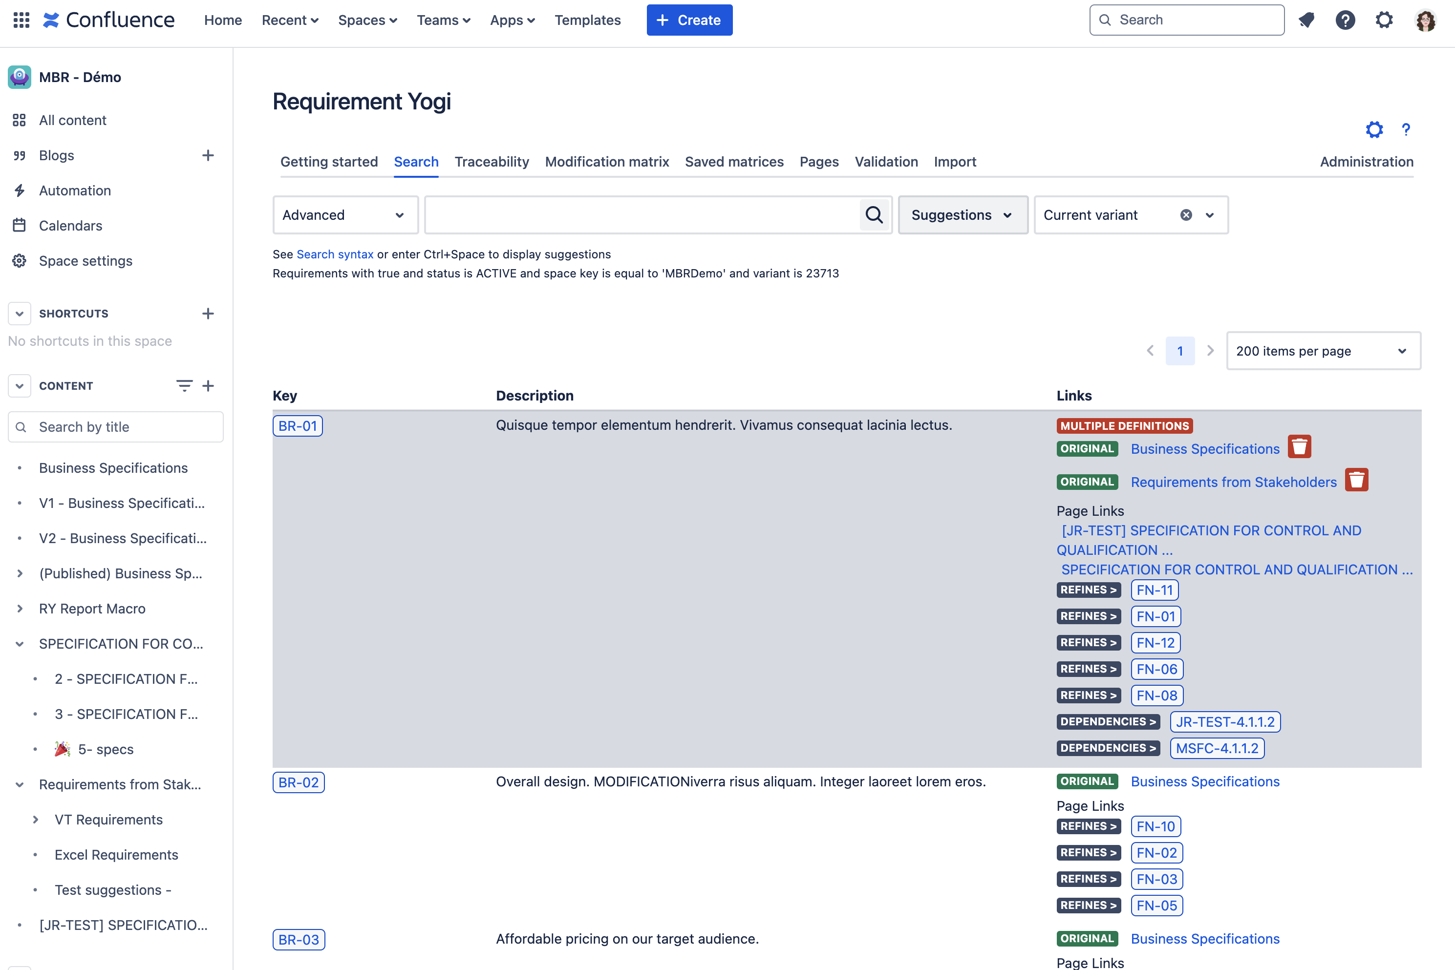Open Requirement Yogi settings gear
Viewport: 1455px width, 970px height.
pyautogui.click(x=1374, y=130)
